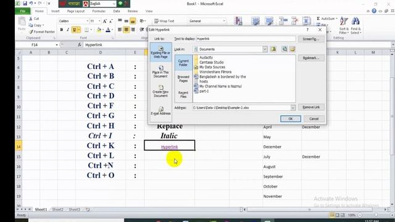Switch to the Review tab
Viewport: 395px width, 222px height.
pos(133,11)
